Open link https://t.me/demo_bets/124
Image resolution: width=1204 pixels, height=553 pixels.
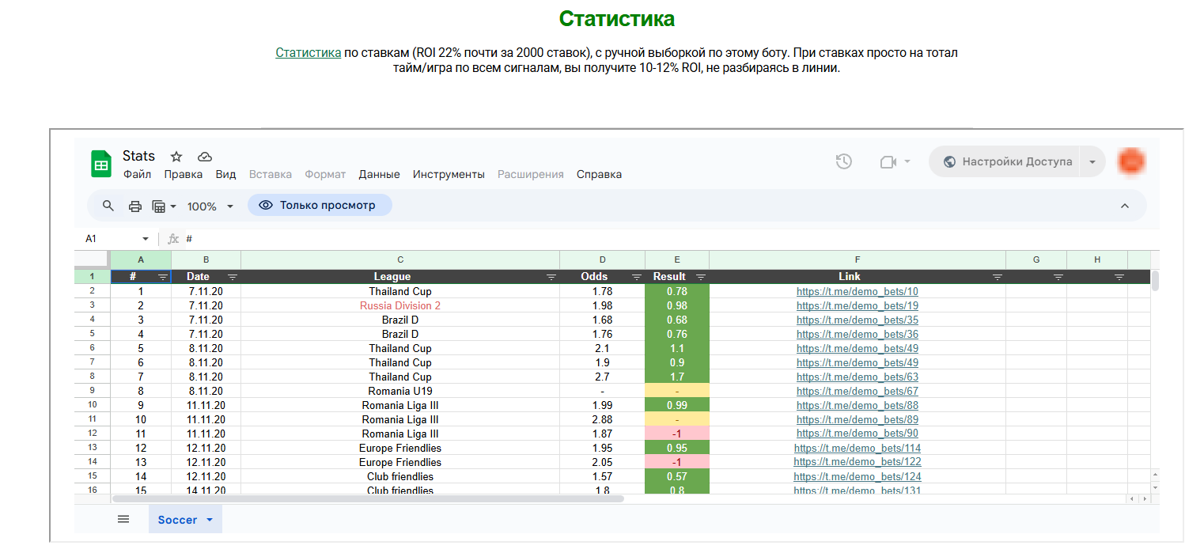[x=858, y=476]
